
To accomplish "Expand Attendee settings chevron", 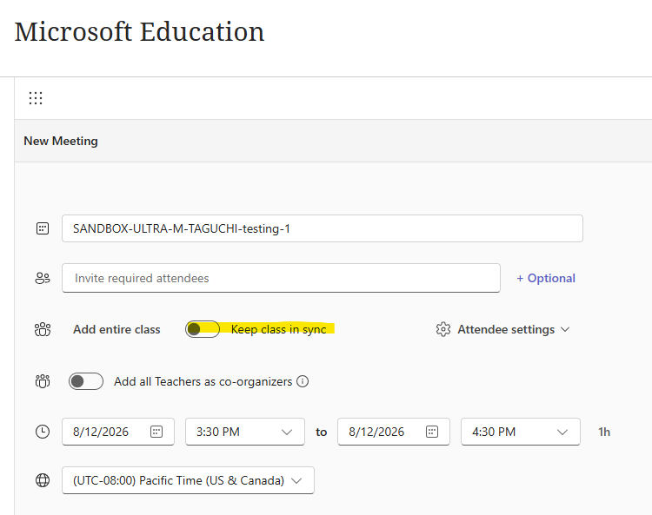I will tap(565, 329).
